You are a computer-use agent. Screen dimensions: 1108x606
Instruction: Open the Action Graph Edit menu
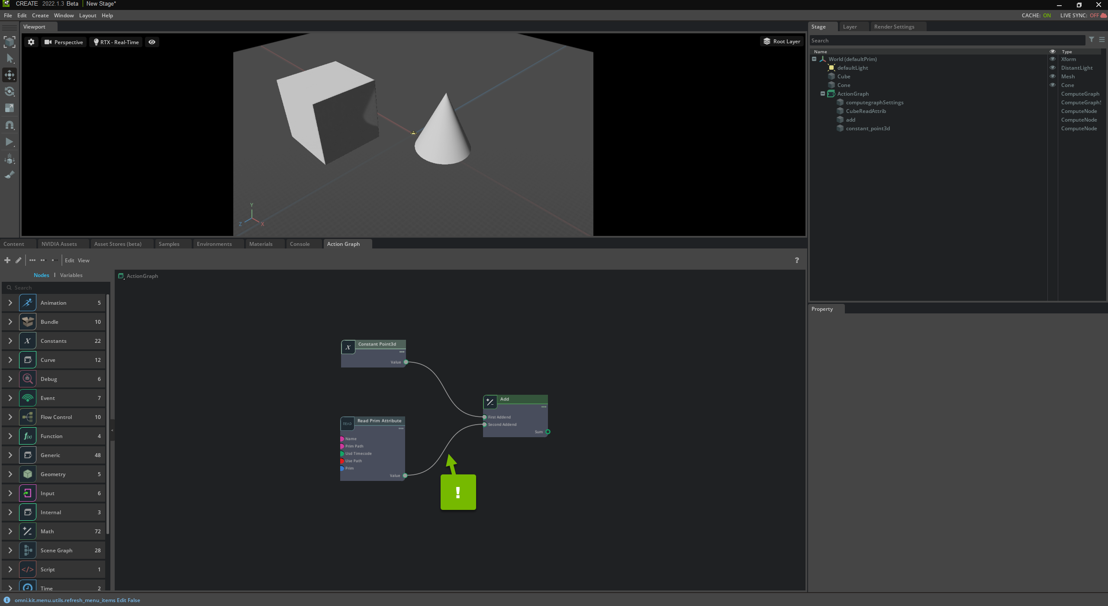[x=70, y=260]
